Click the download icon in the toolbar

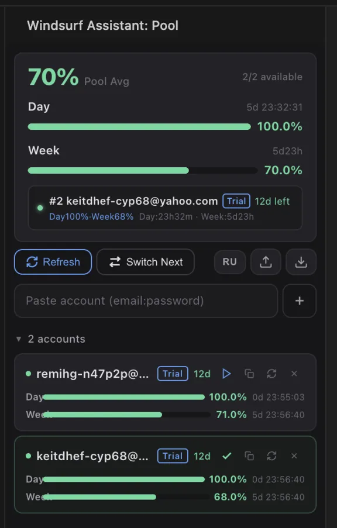[x=301, y=262]
